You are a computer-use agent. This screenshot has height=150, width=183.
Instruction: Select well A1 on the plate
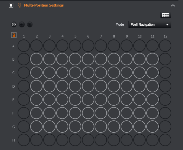coord(24,46)
